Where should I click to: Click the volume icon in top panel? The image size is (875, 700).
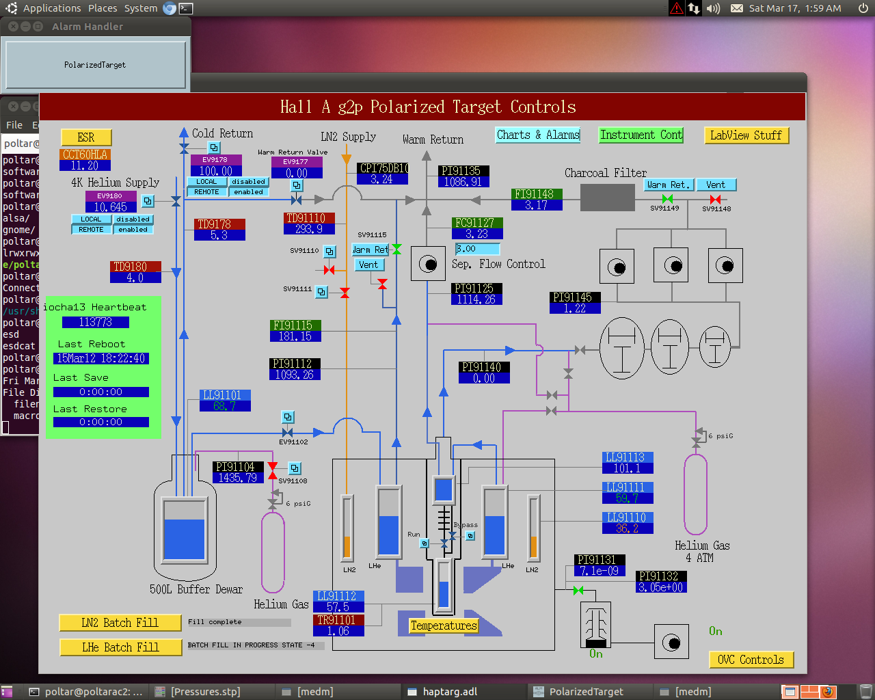pyautogui.click(x=713, y=8)
